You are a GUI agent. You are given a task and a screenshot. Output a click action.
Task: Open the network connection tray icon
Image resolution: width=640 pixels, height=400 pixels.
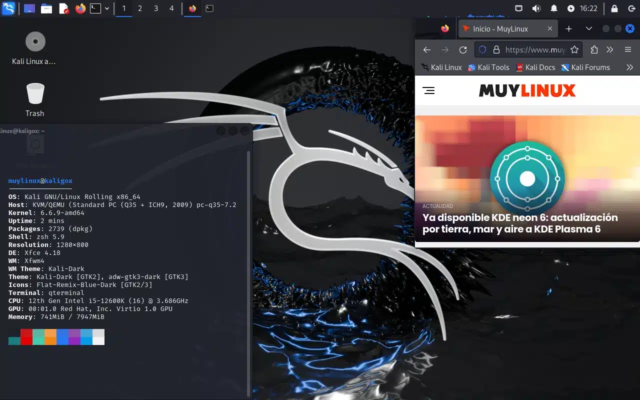pyautogui.click(x=519, y=8)
